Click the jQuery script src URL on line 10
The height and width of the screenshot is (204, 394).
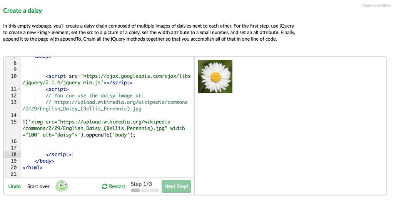coord(107,79)
